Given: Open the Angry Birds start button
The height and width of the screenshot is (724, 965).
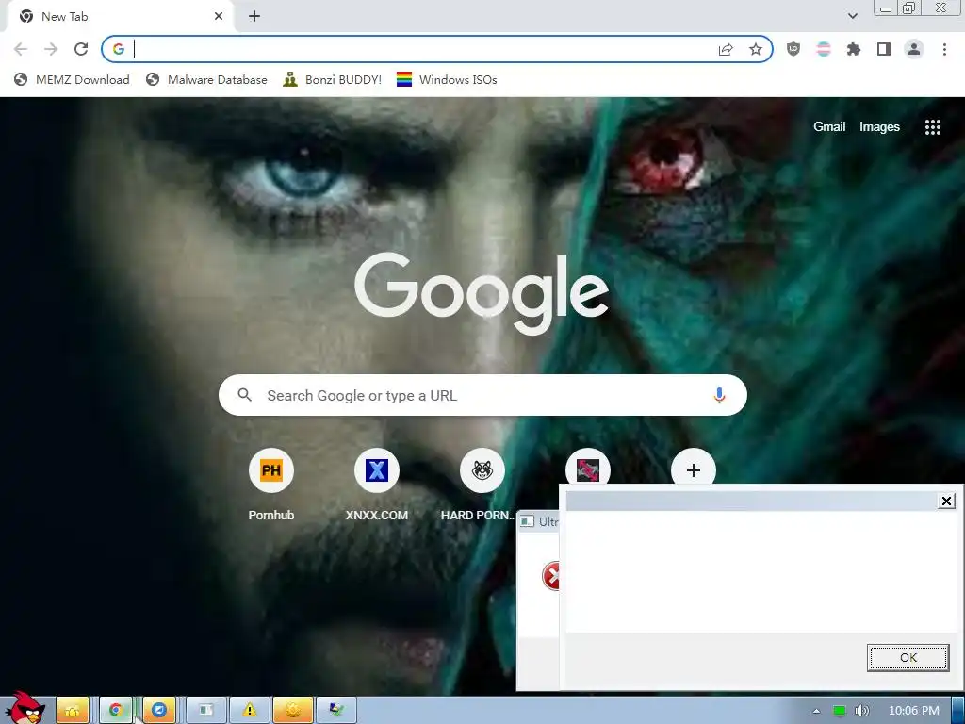Looking at the screenshot, I should point(25,708).
